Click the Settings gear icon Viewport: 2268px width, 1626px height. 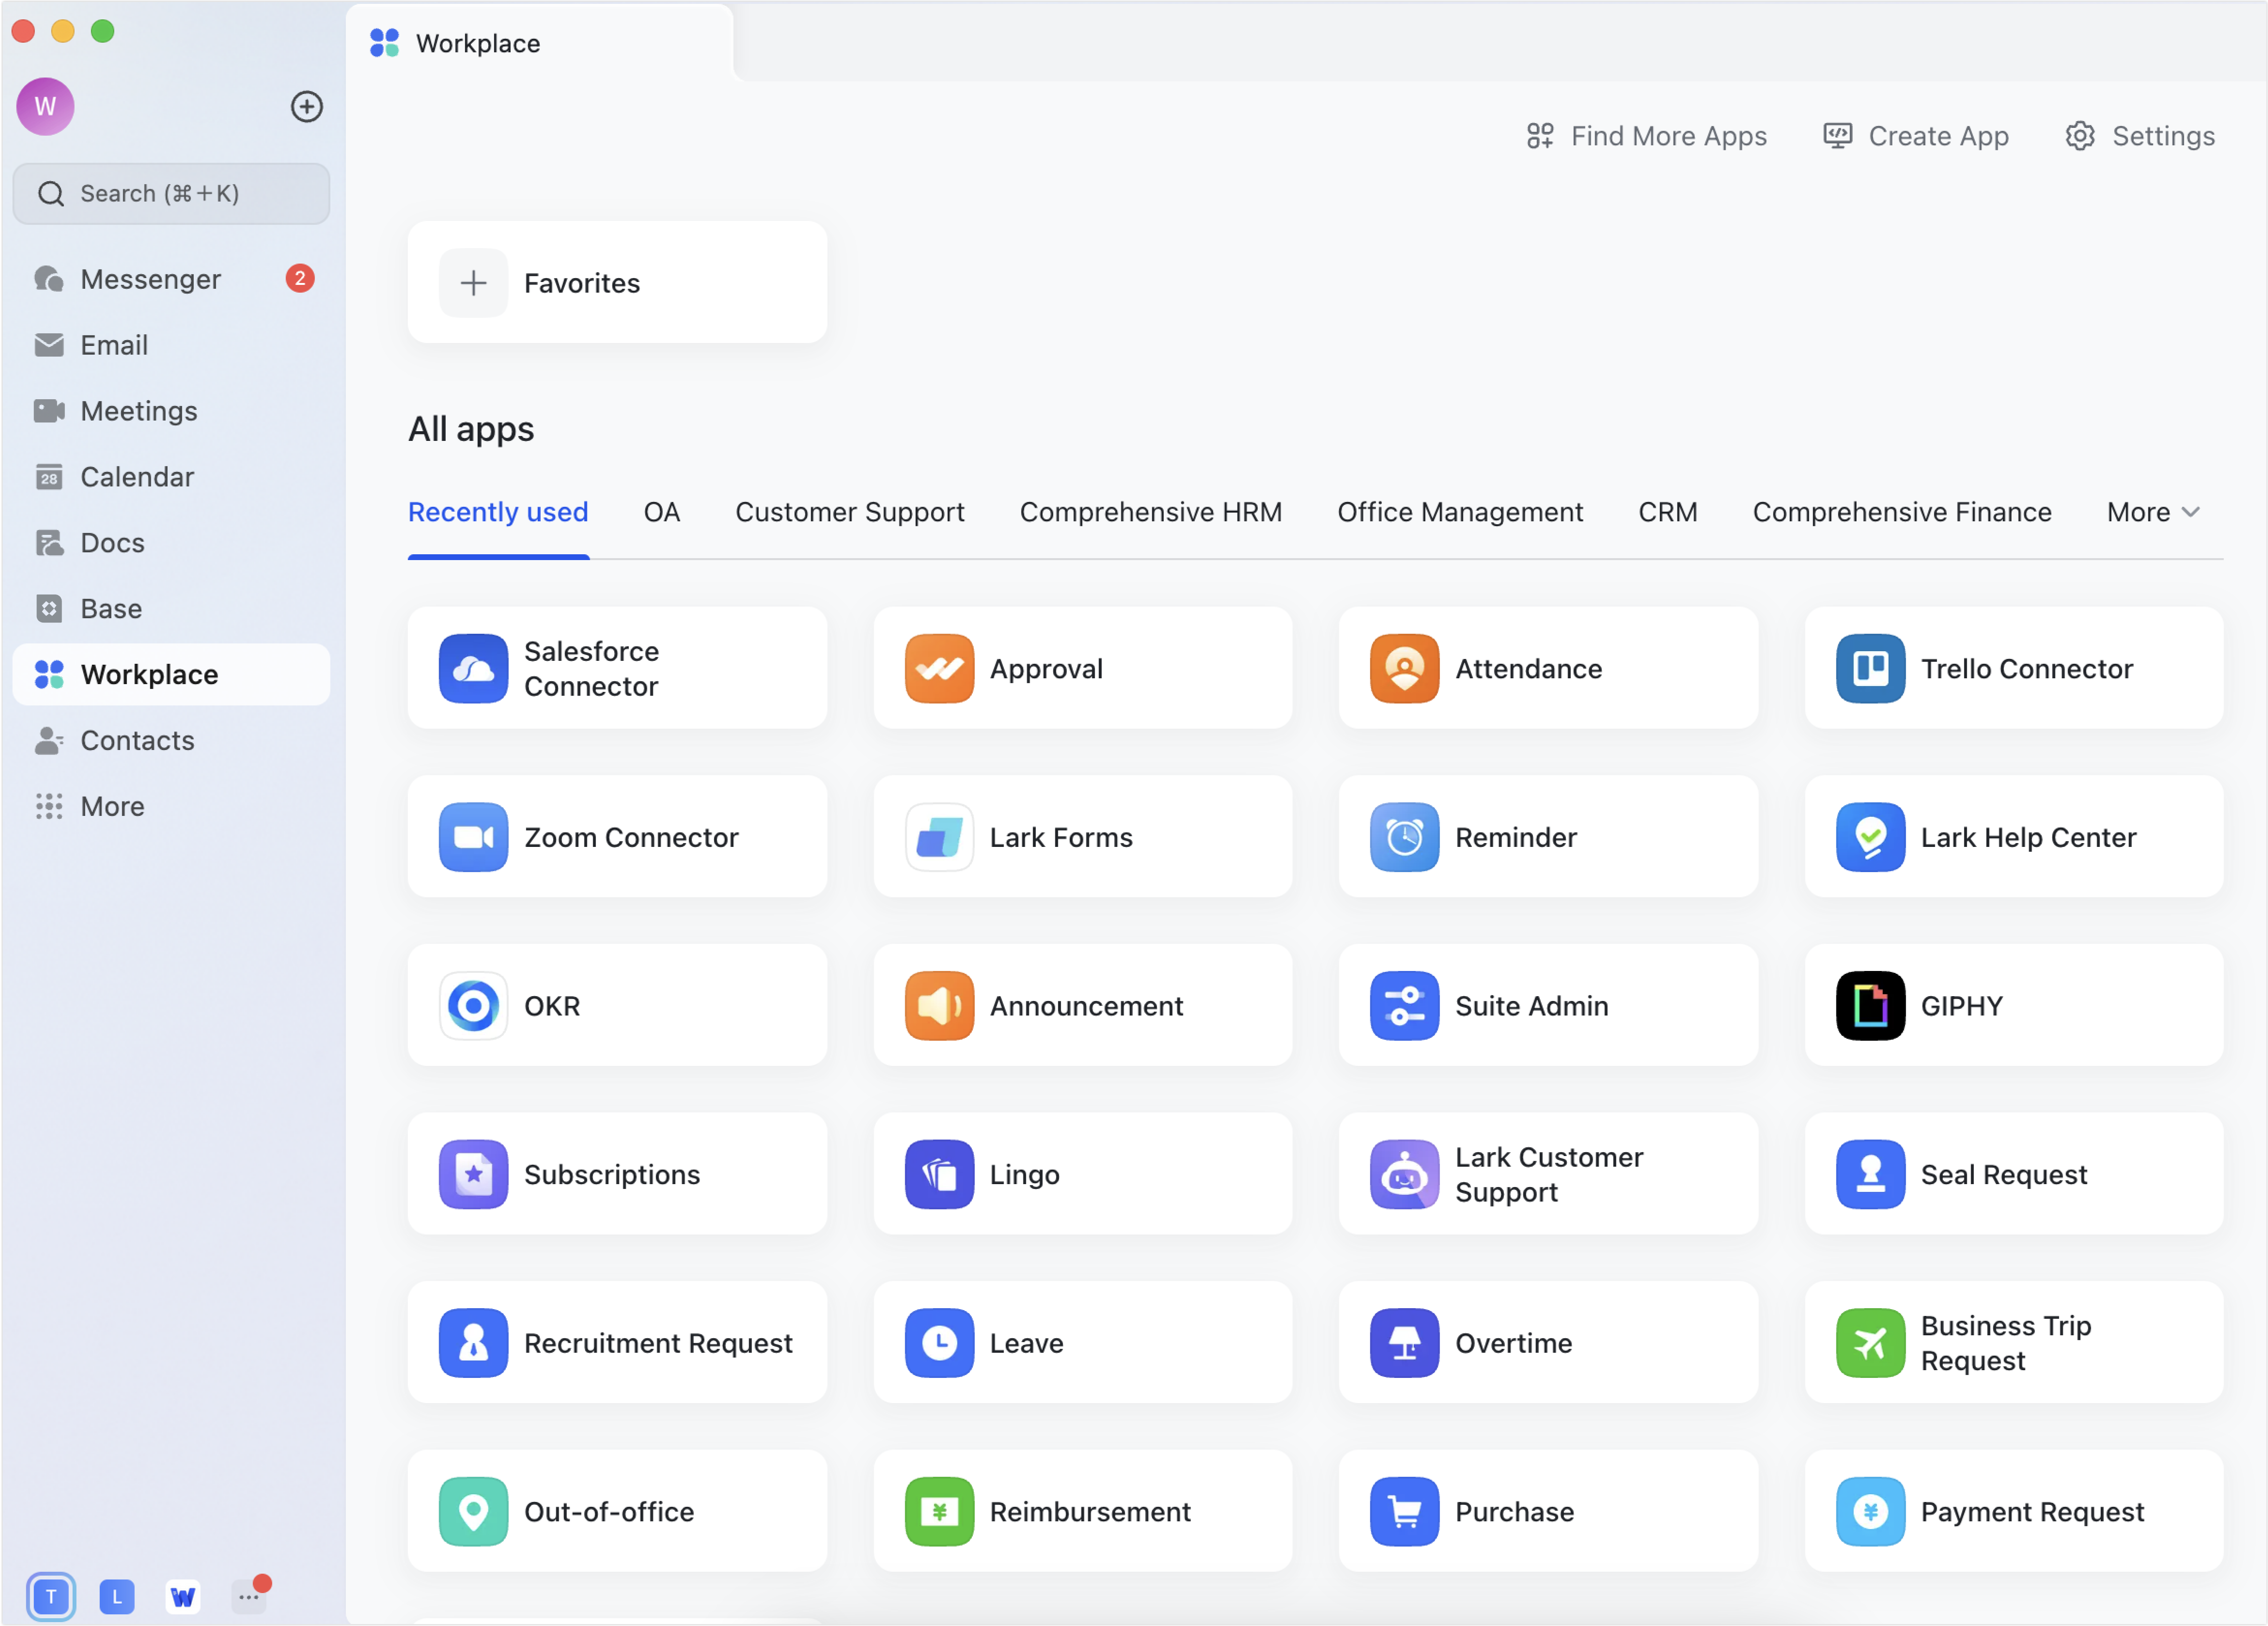[x=2080, y=136]
